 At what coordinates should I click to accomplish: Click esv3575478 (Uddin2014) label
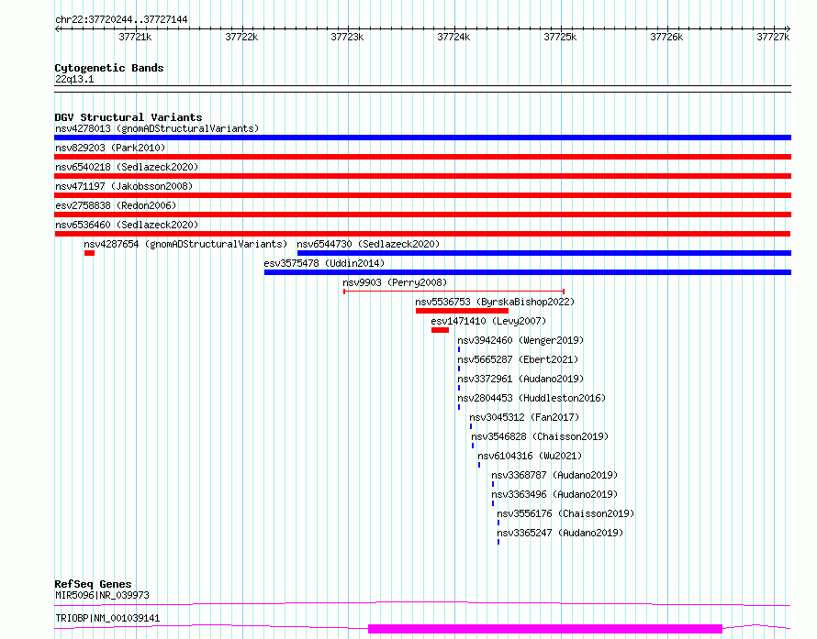[324, 263]
